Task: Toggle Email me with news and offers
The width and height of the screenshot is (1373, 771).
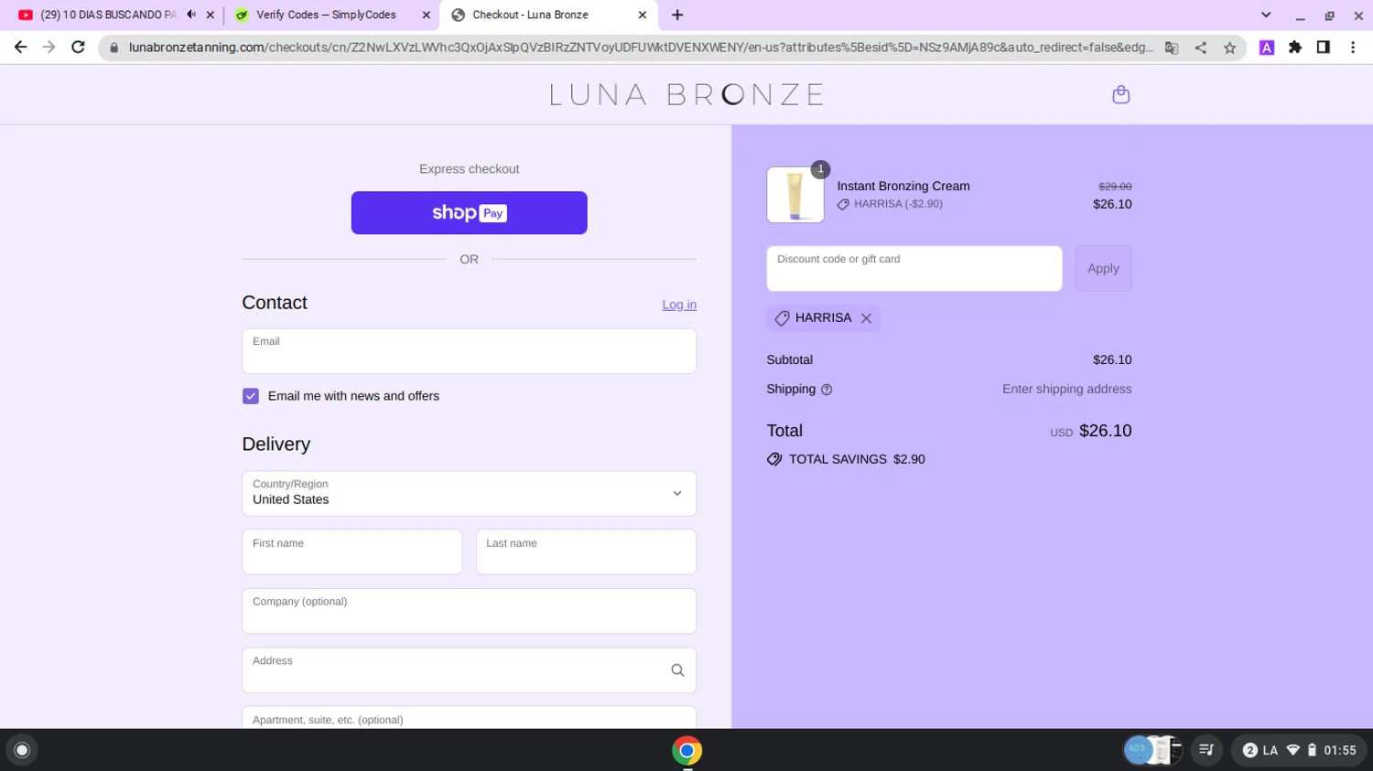Action: pyautogui.click(x=251, y=396)
